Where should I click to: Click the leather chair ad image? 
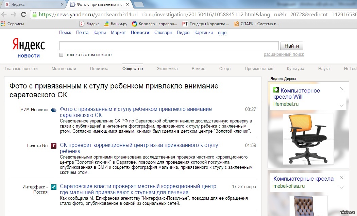[x=308, y=206]
